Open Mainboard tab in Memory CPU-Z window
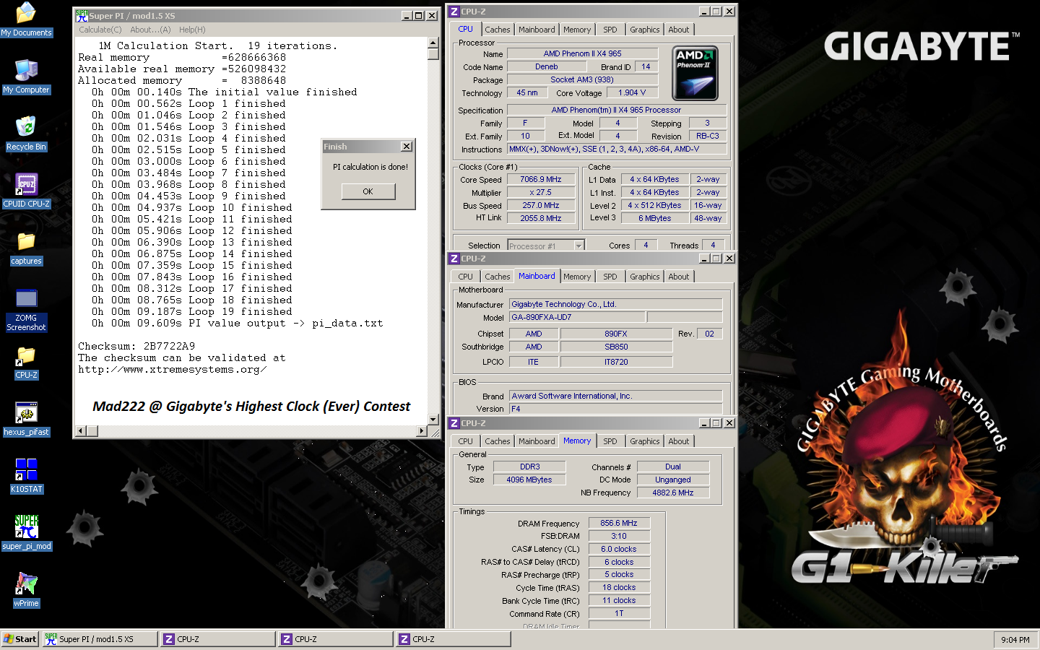Screen dimensions: 1040x650 (x=537, y=441)
